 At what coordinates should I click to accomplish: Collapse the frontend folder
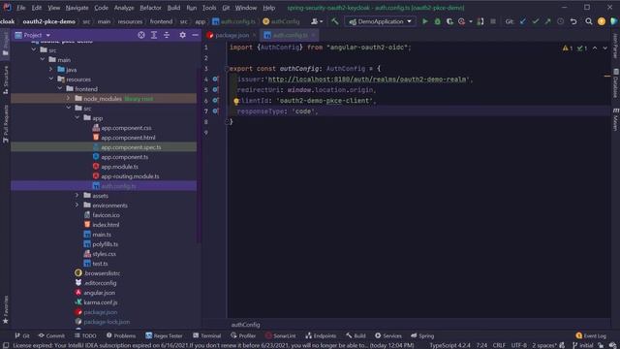coord(60,88)
